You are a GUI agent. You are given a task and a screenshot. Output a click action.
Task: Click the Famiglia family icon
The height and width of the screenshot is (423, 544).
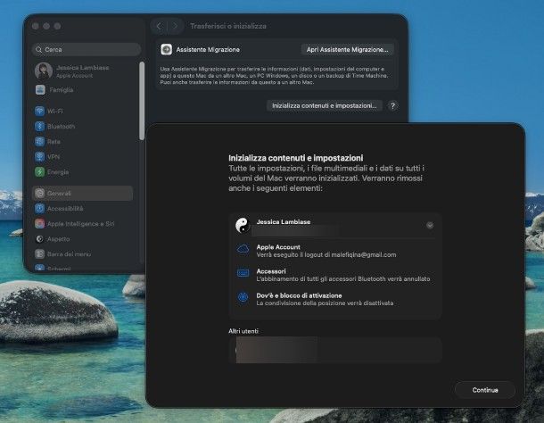pyautogui.click(x=40, y=90)
